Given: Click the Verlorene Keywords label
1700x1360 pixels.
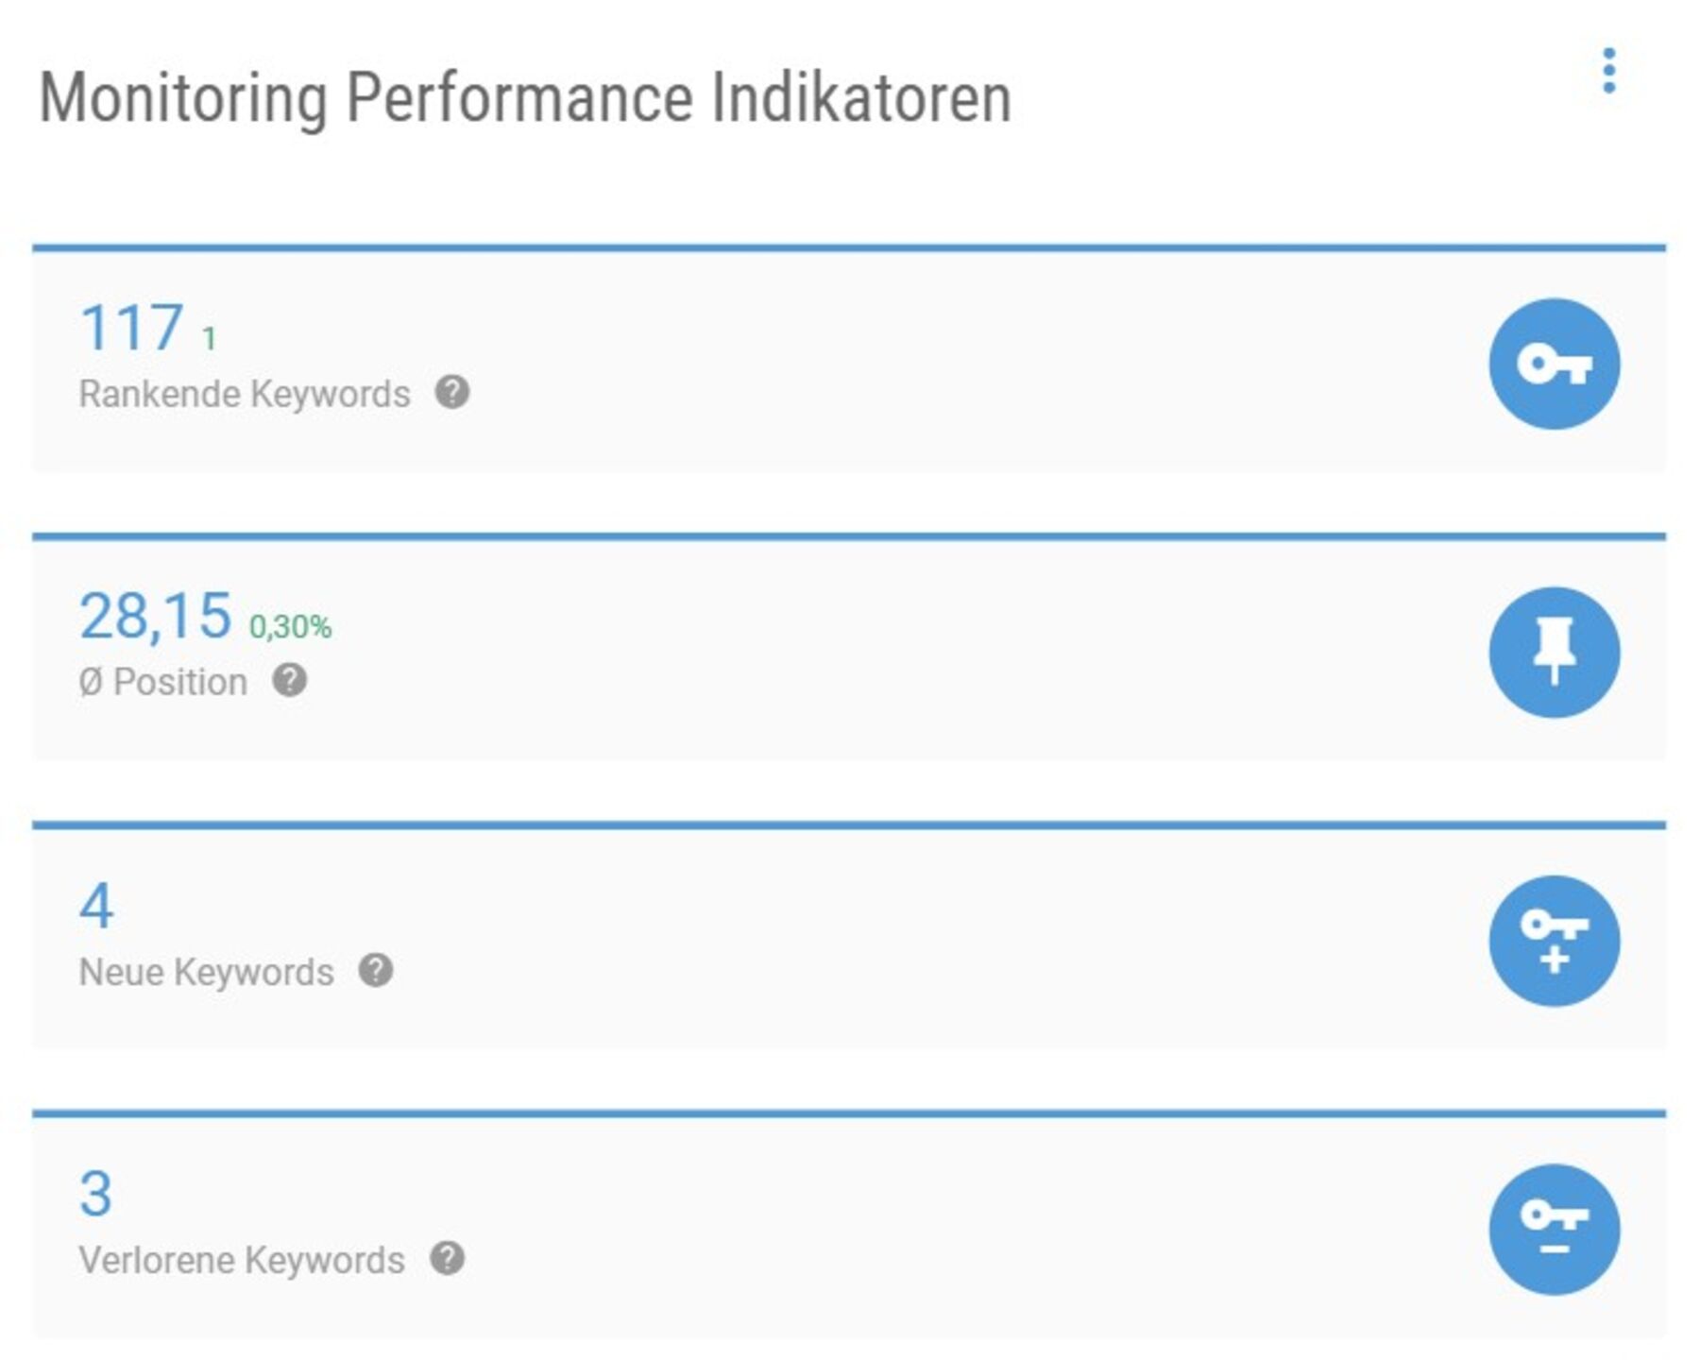Looking at the screenshot, I should click(x=242, y=1259).
